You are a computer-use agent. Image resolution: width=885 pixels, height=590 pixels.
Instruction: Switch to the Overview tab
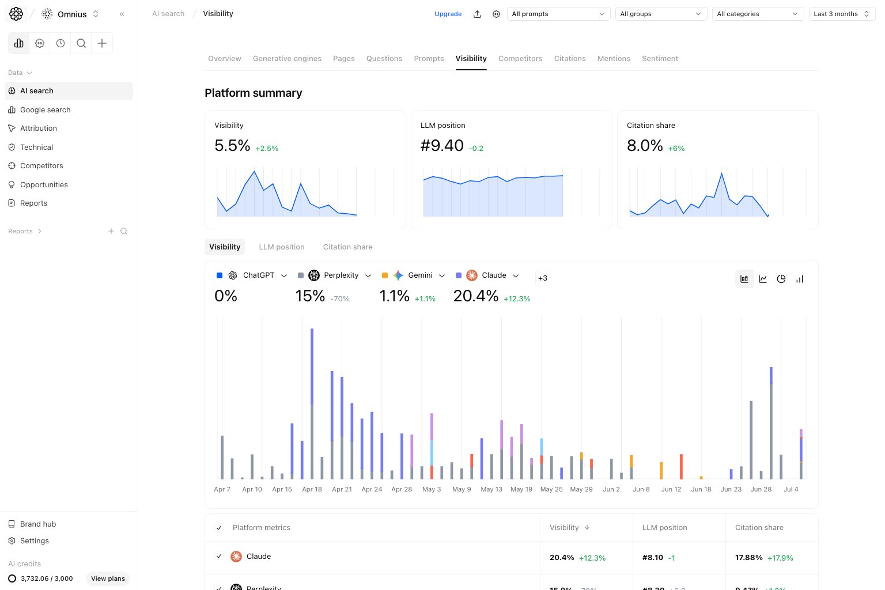(x=225, y=59)
